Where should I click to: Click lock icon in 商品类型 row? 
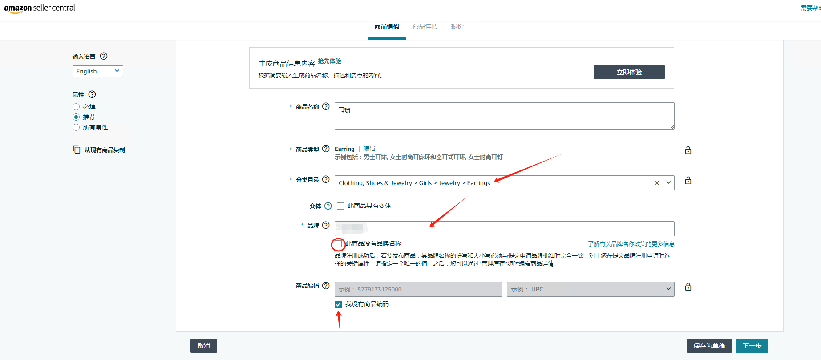tap(688, 150)
